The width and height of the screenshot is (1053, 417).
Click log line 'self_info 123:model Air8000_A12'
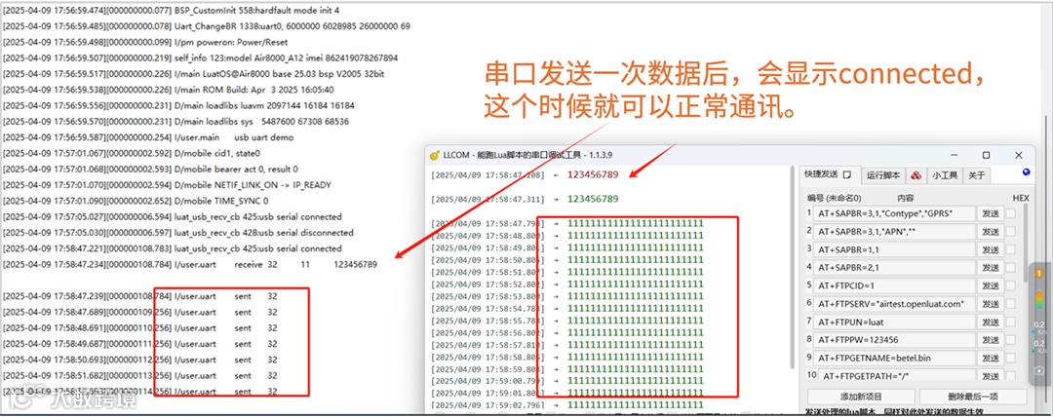[x=201, y=57]
